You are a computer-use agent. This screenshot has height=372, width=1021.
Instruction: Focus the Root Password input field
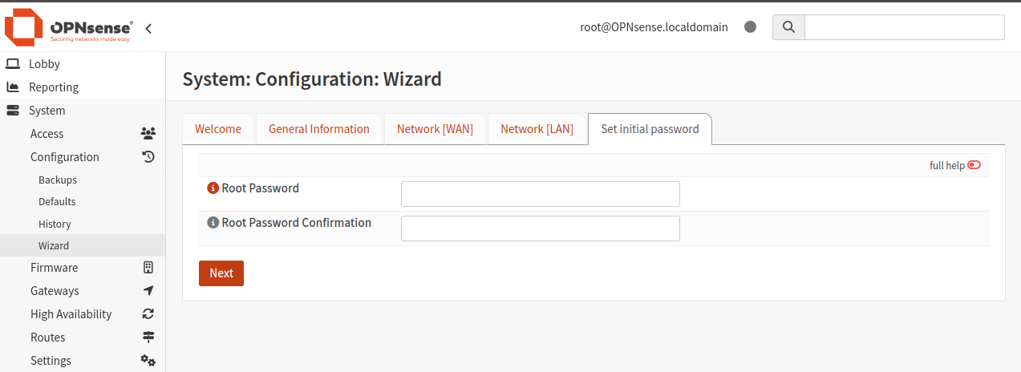(540, 194)
